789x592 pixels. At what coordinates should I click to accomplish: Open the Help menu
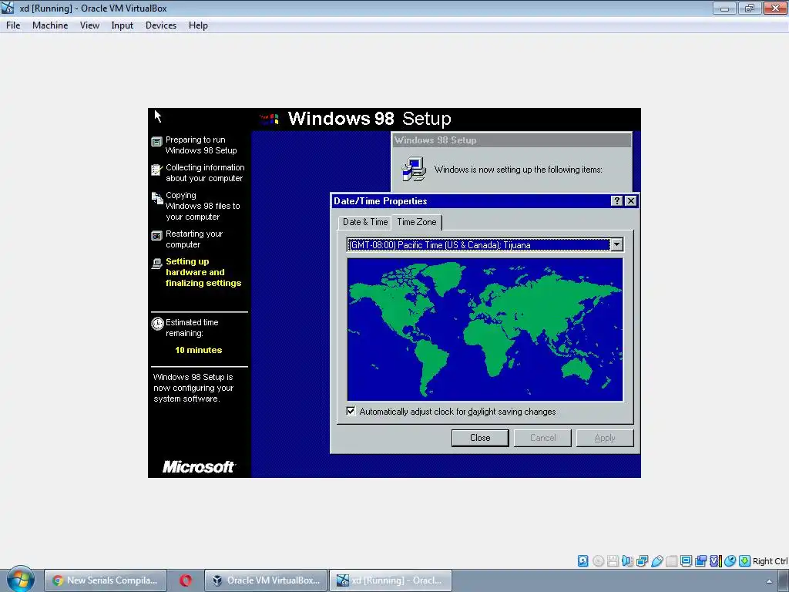(x=198, y=25)
